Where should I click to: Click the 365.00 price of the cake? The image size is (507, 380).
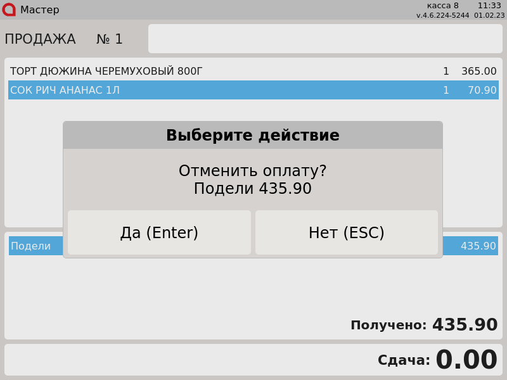point(478,72)
